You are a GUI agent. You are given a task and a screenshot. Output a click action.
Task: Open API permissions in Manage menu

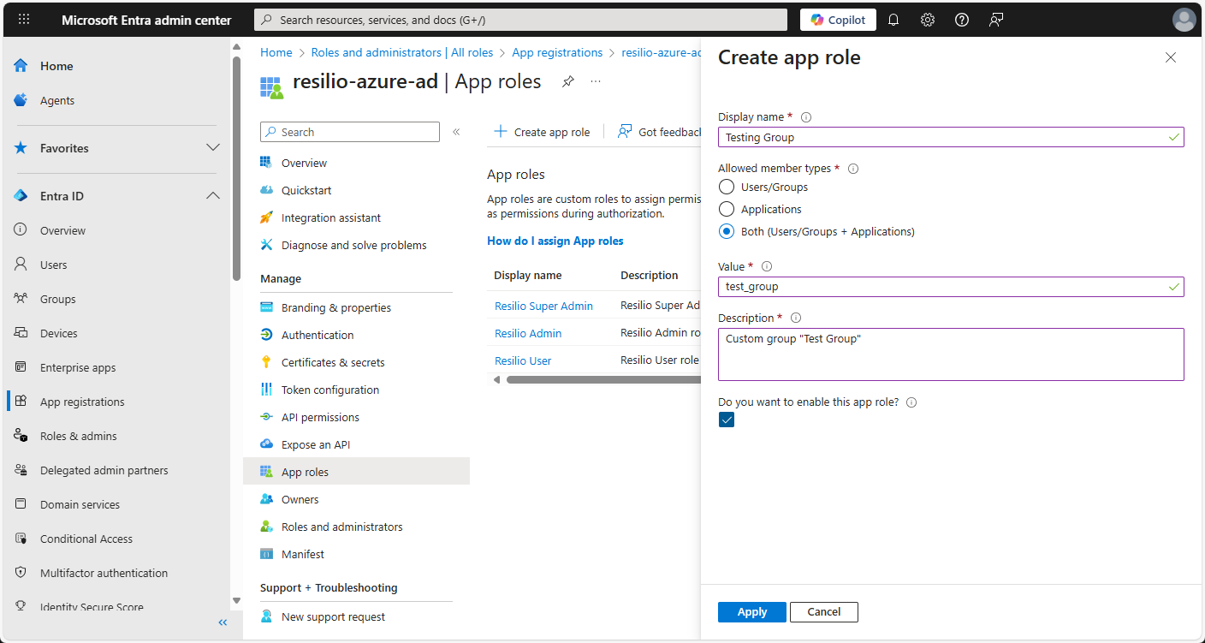click(x=320, y=417)
